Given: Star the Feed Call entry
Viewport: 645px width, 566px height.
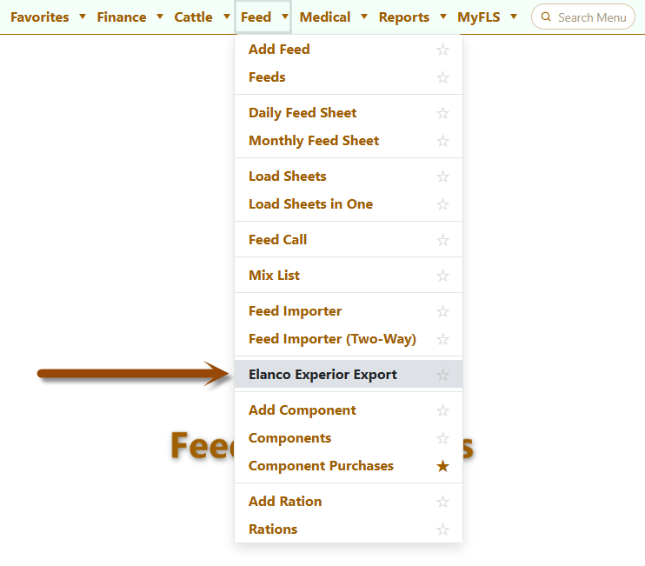Looking at the screenshot, I should [x=442, y=240].
